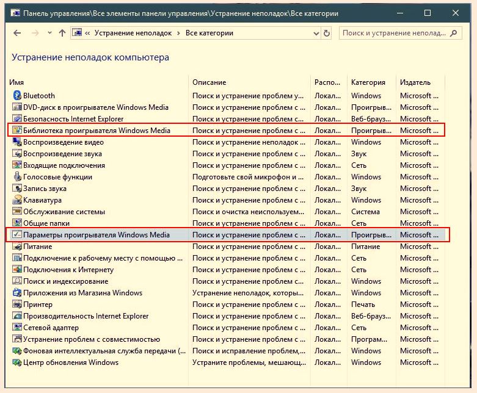Open Клавиатура troubleshooter name
This screenshot has width=477, height=393.
point(42,200)
